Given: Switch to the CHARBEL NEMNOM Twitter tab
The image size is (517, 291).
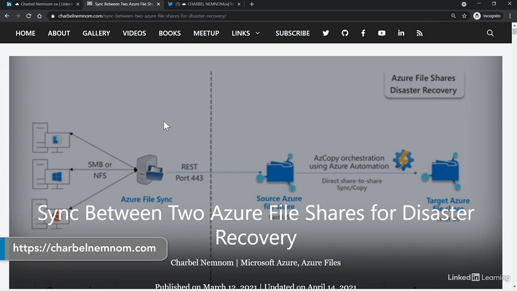Looking at the screenshot, I should pos(204,4).
